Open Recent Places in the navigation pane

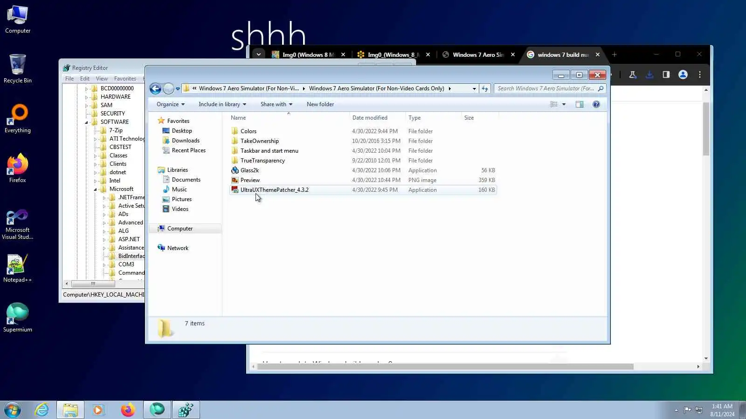(188, 150)
